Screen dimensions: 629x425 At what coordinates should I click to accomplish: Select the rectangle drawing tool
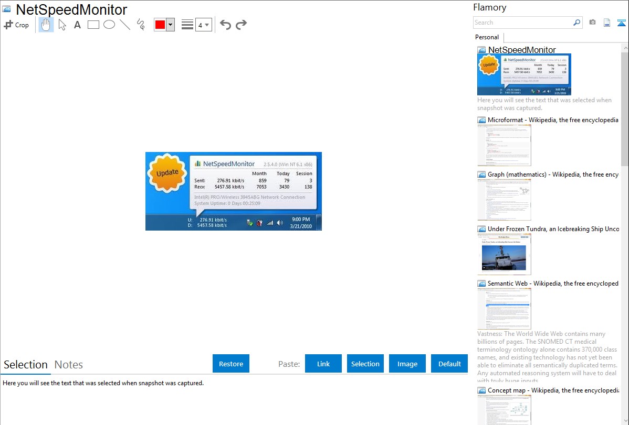click(93, 25)
